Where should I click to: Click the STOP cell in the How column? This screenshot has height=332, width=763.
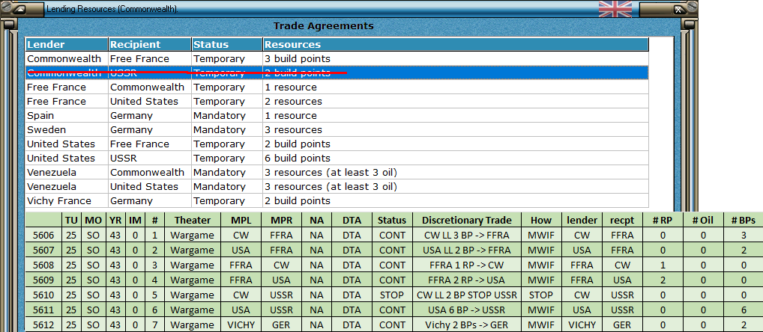point(541,295)
